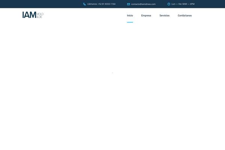Screen dimensions: 225x150
Task: Click the email envelope icon
Action: click(128, 4)
